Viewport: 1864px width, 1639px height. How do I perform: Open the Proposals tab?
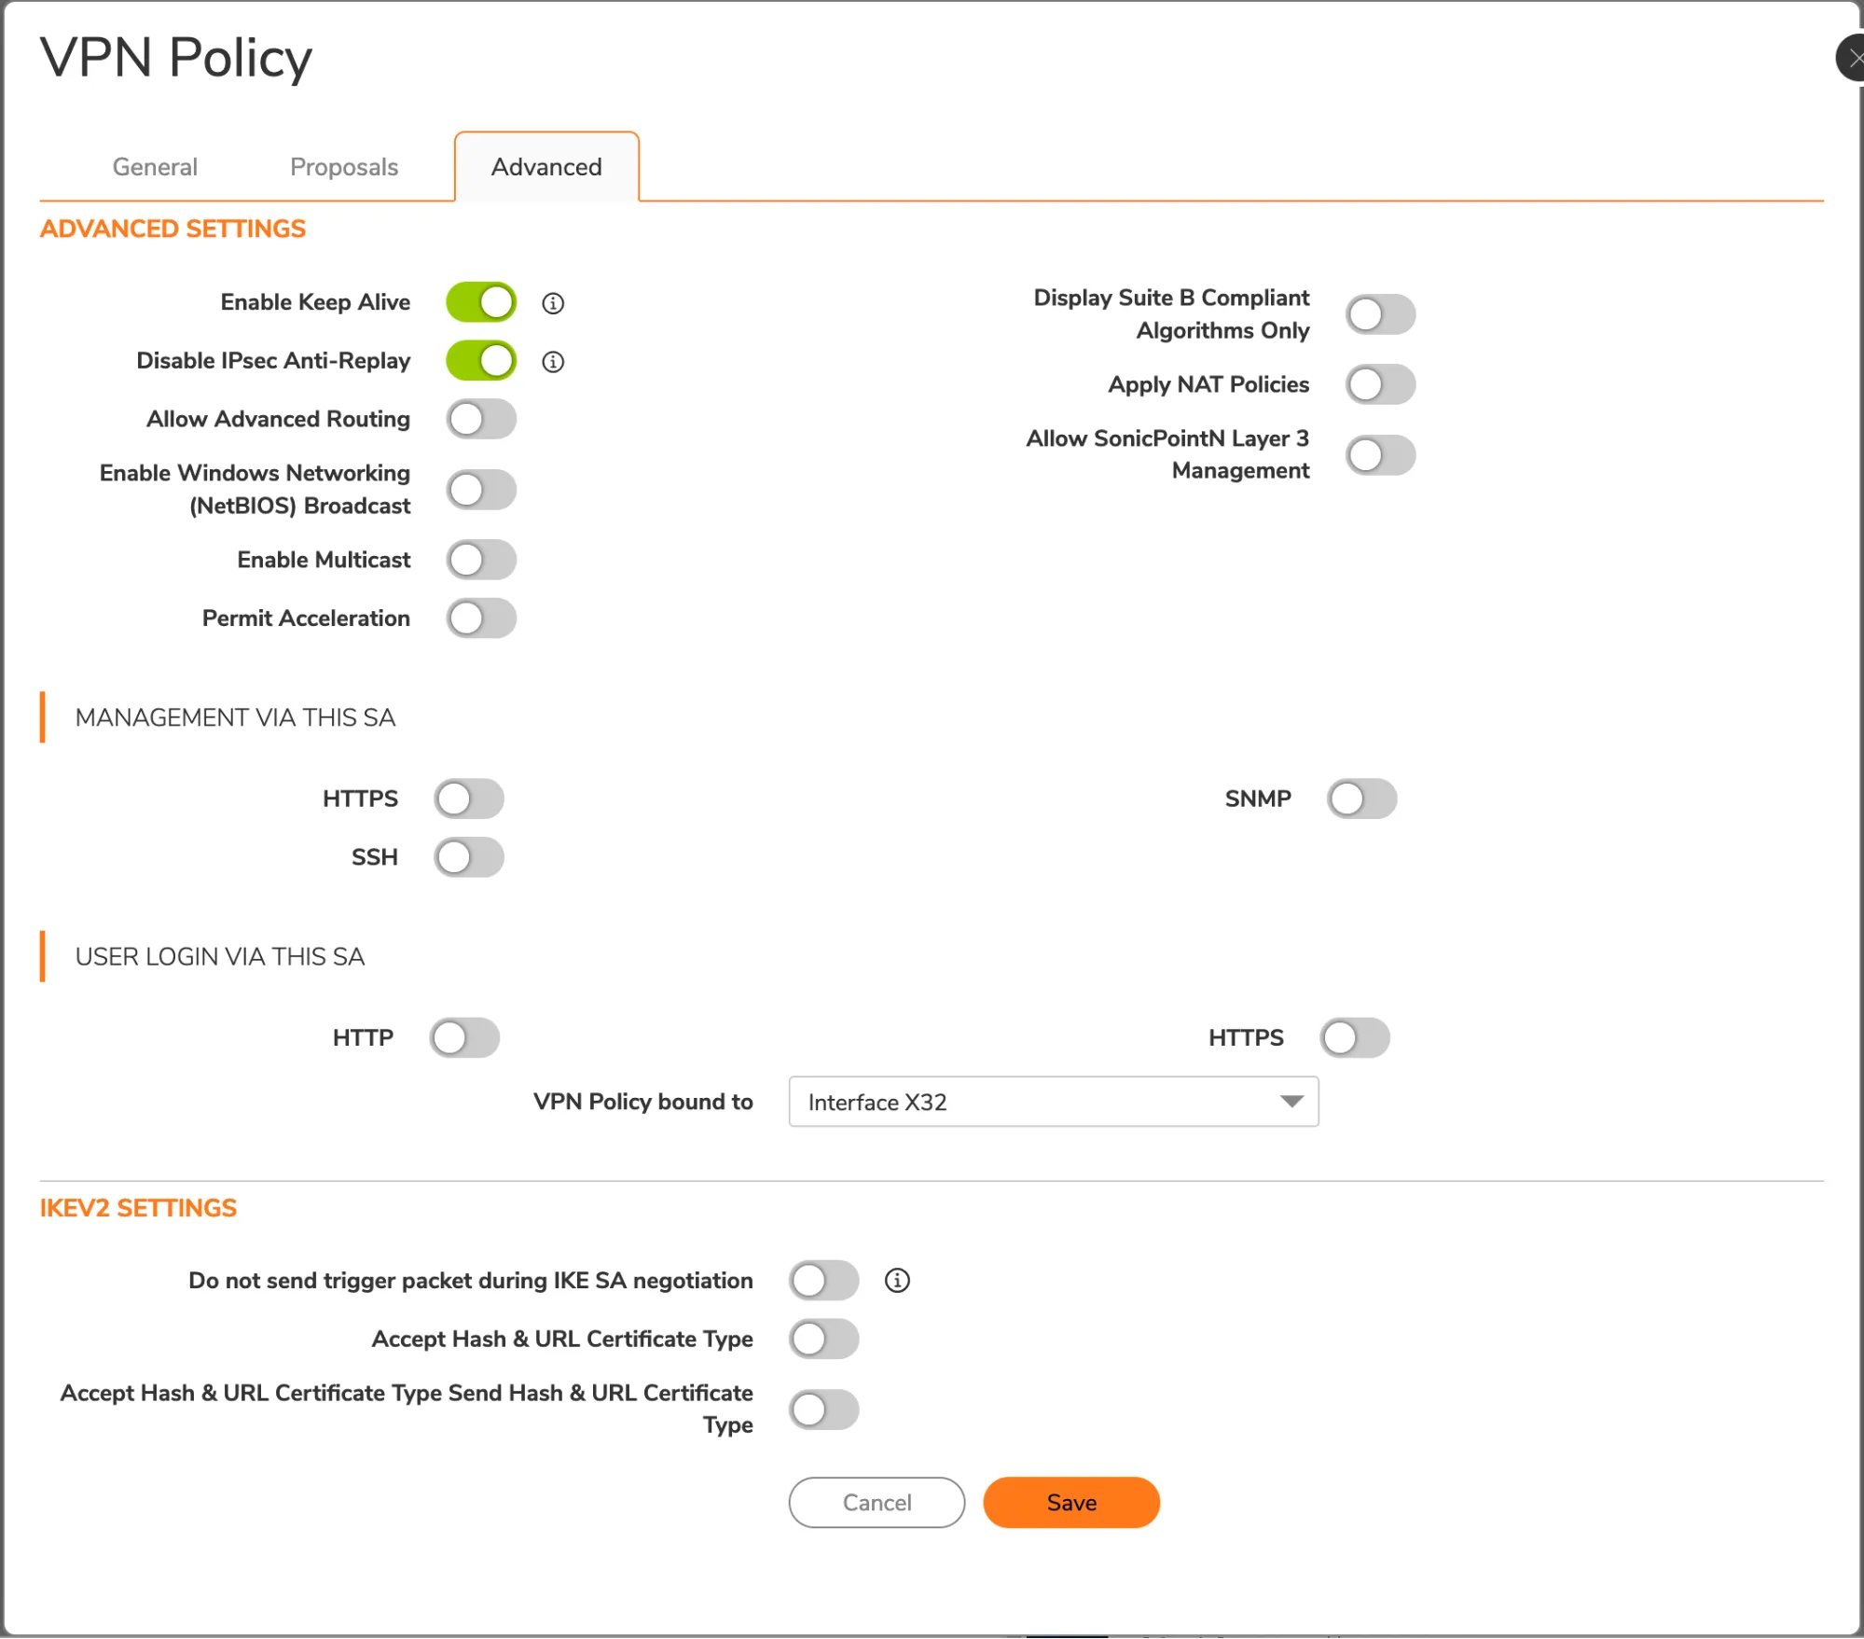click(344, 167)
